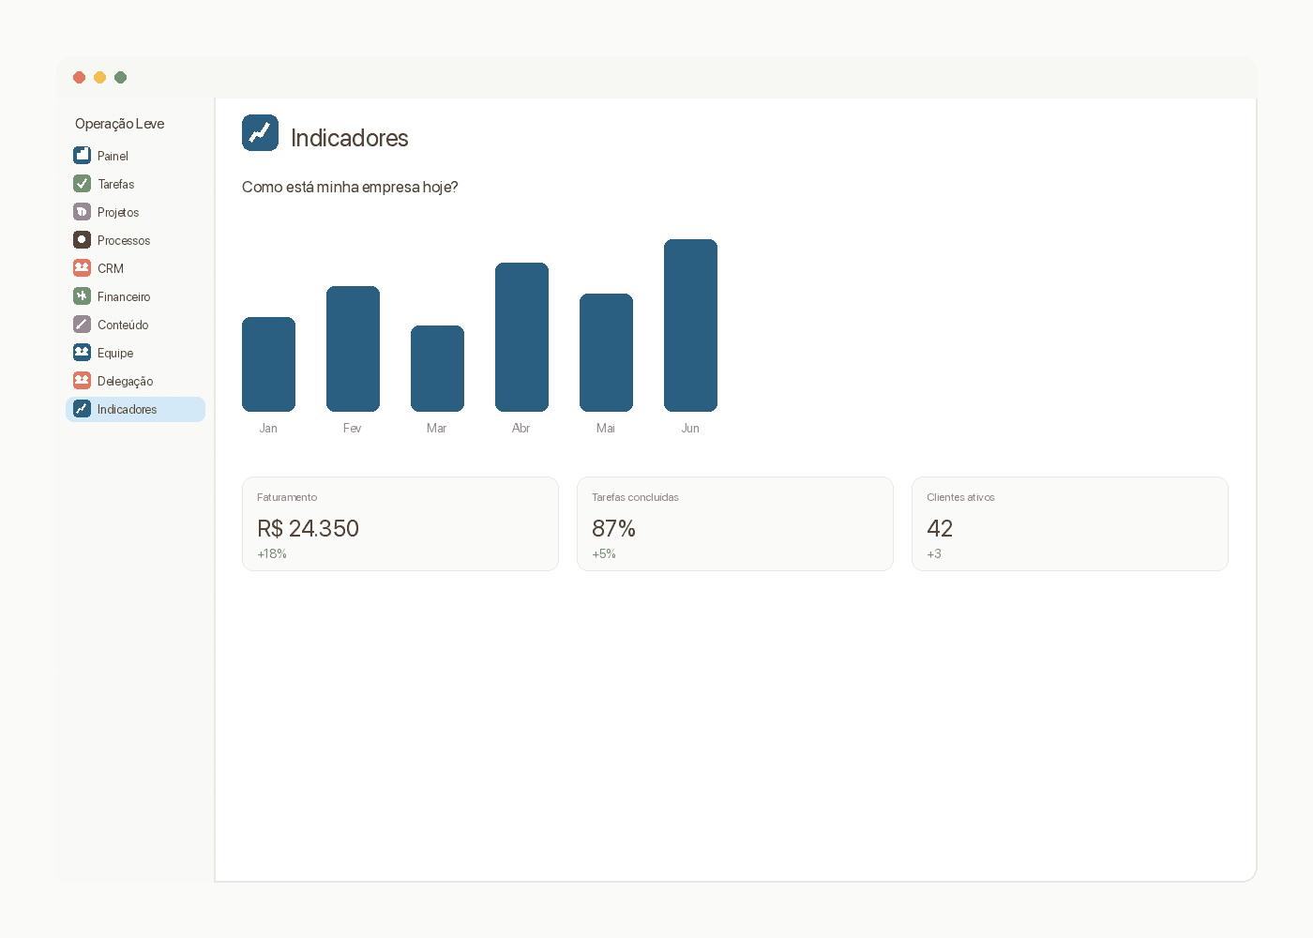Open the Financeiro icon
This screenshot has height=938, width=1313.
point(83,296)
